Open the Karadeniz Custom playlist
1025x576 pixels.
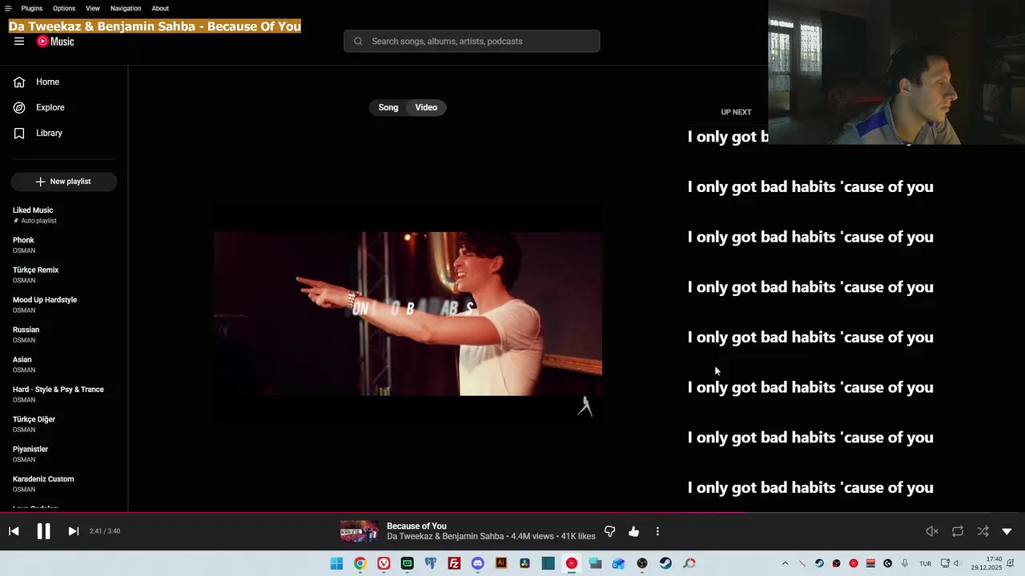pos(64,483)
